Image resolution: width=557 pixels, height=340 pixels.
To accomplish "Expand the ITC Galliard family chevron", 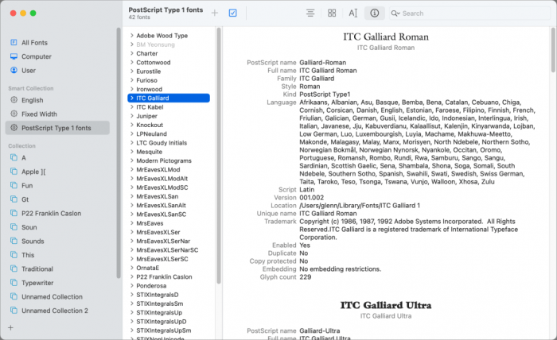I will pyautogui.click(x=132, y=98).
